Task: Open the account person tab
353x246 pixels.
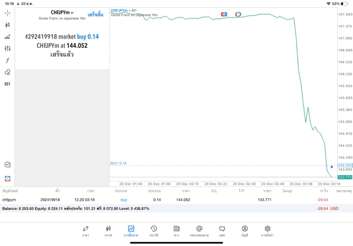Action: pos(245,231)
